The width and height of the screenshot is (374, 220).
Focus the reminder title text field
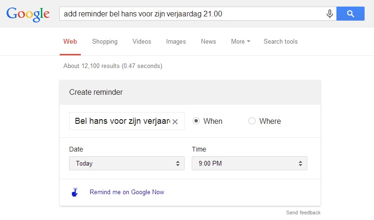(122, 121)
